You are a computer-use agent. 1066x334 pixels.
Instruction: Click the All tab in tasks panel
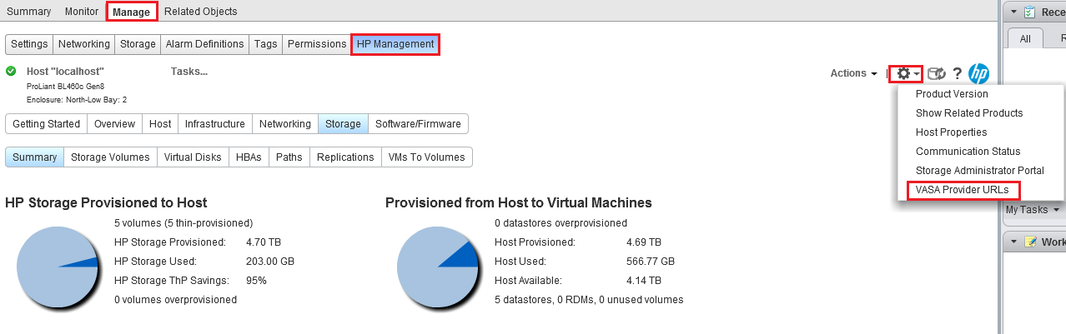tap(1025, 38)
